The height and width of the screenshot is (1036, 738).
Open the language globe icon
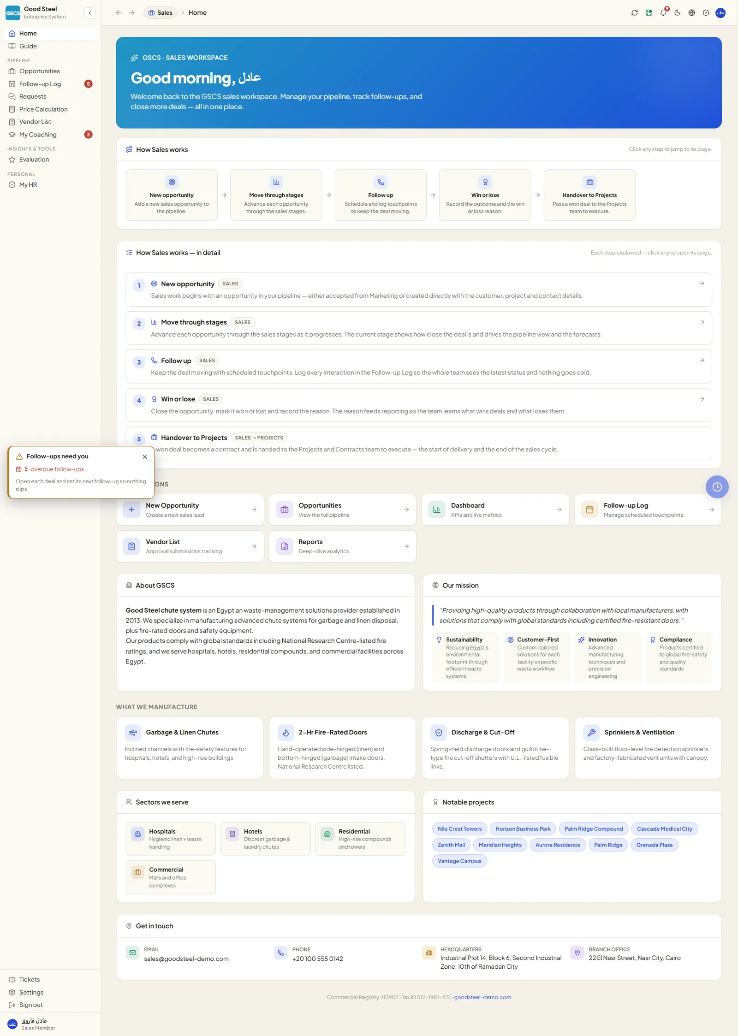692,13
